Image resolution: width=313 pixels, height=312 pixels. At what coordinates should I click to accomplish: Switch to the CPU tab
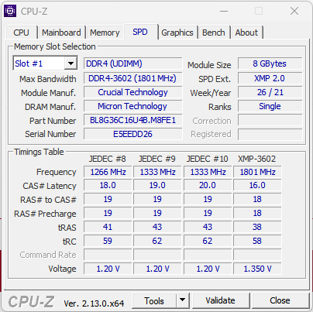(21, 33)
